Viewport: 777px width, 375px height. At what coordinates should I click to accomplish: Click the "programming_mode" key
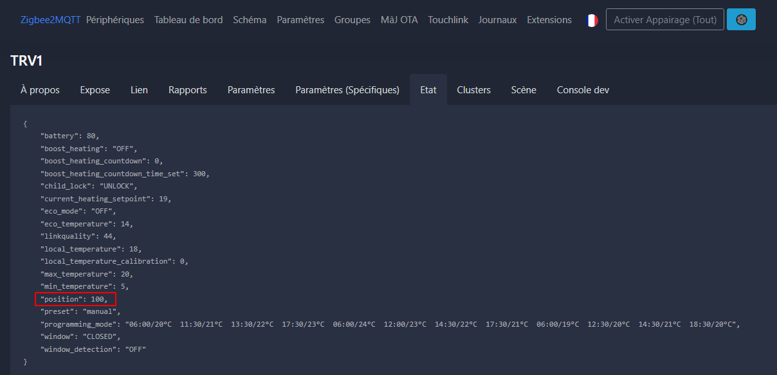coord(78,324)
